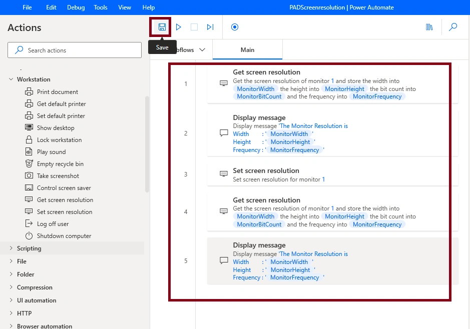Click the Actions pane vertical scrollbar

click(x=147, y=143)
